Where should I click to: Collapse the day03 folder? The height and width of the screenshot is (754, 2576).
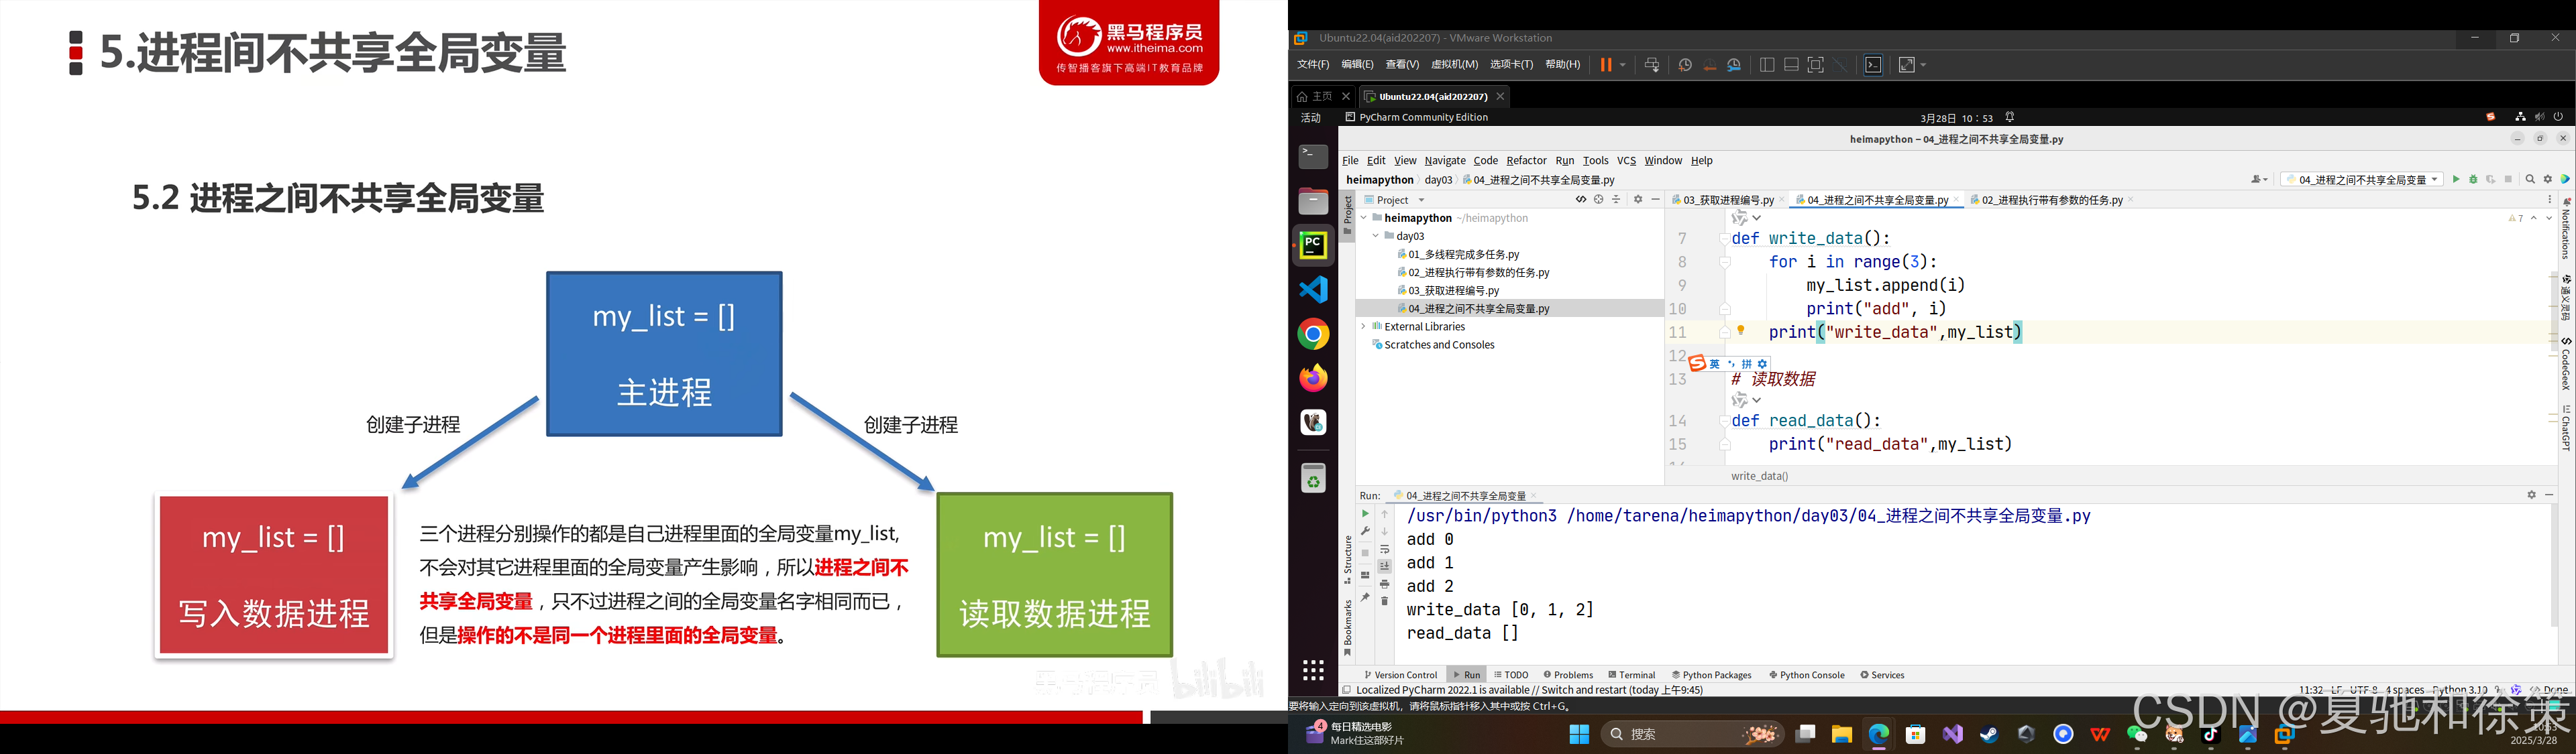pos(1375,237)
